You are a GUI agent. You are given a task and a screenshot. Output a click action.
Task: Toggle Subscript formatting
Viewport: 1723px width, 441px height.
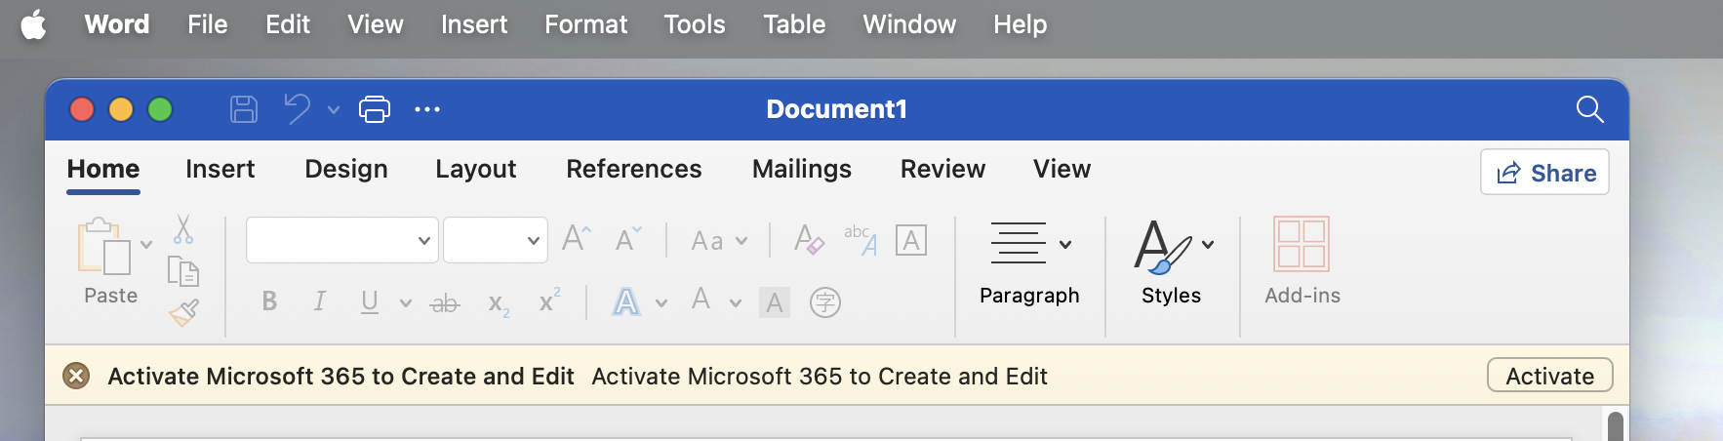point(499,304)
